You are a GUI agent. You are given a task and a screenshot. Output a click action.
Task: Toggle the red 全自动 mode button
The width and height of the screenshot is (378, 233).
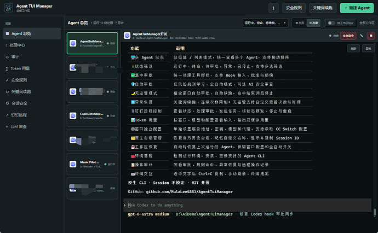348,36
